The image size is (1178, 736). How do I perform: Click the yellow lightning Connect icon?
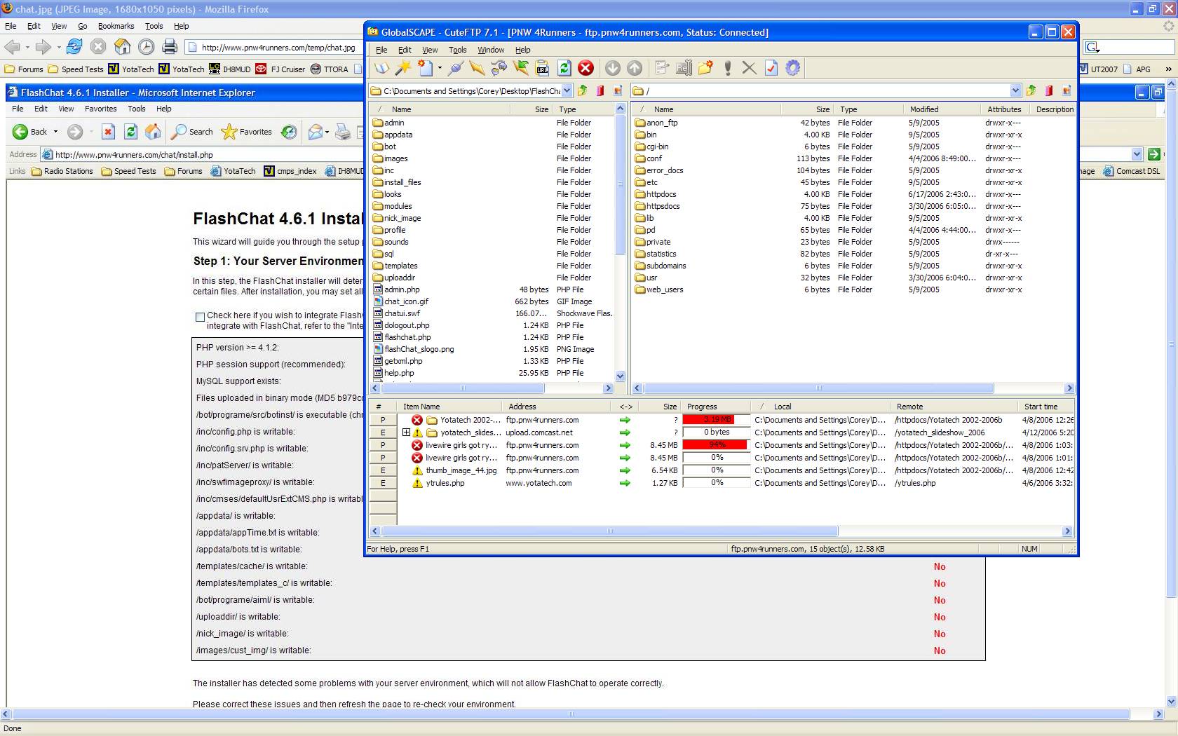[477, 68]
